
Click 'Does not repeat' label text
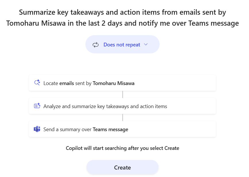(122, 45)
